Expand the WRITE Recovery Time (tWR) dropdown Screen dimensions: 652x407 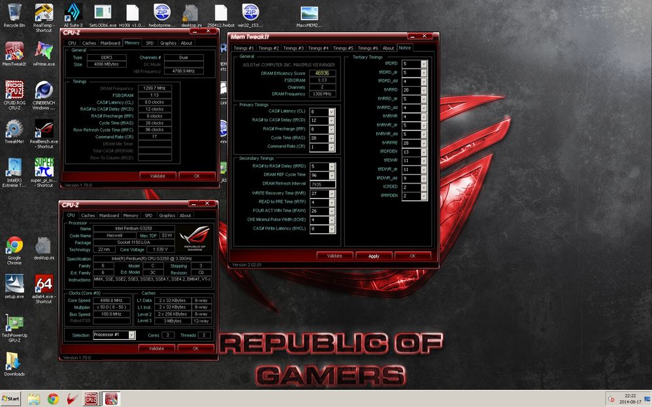pyautogui.click(x=332, y=194)
